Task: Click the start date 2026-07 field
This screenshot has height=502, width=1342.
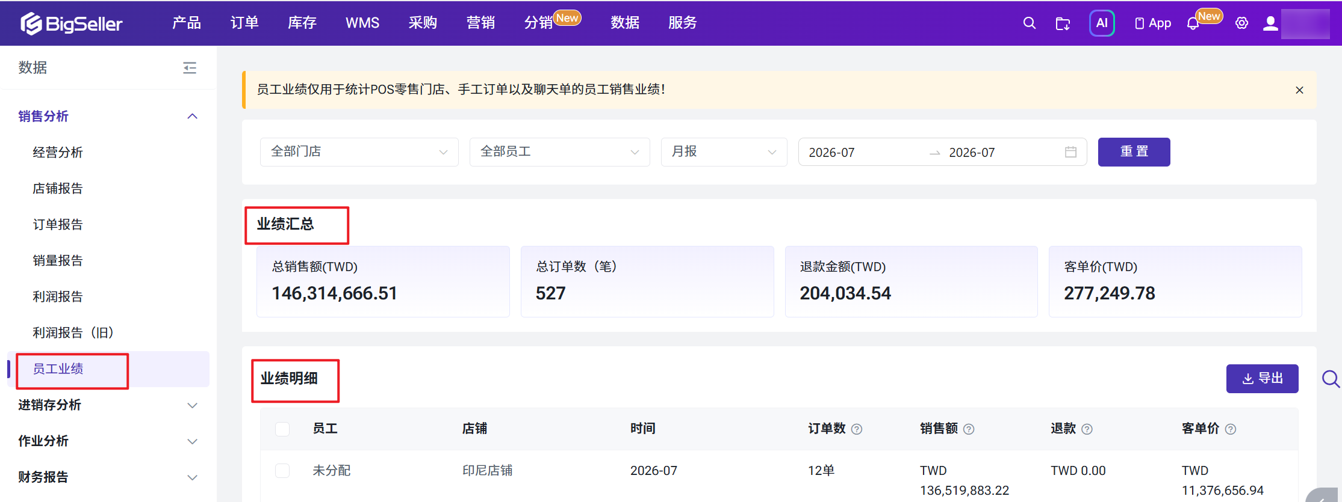Action: click(x=831, y=153)
